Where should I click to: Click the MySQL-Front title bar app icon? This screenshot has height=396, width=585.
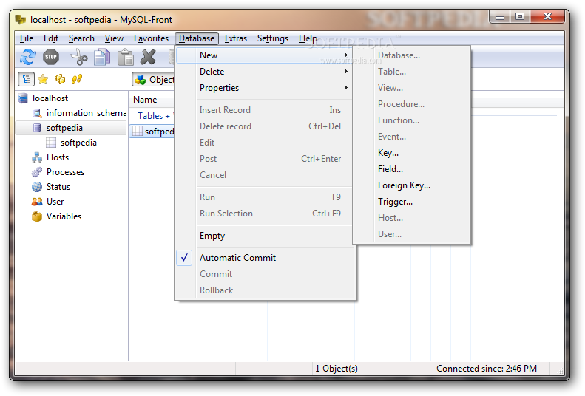tap(21, 19)
